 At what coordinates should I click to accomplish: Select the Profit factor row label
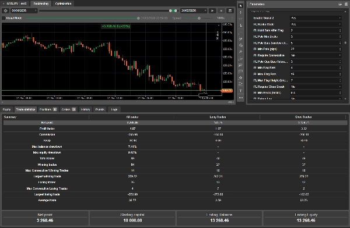(47, 129)
